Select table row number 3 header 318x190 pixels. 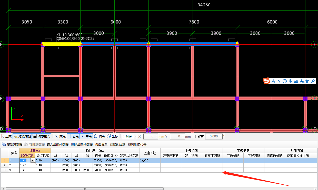click(5, 170)
